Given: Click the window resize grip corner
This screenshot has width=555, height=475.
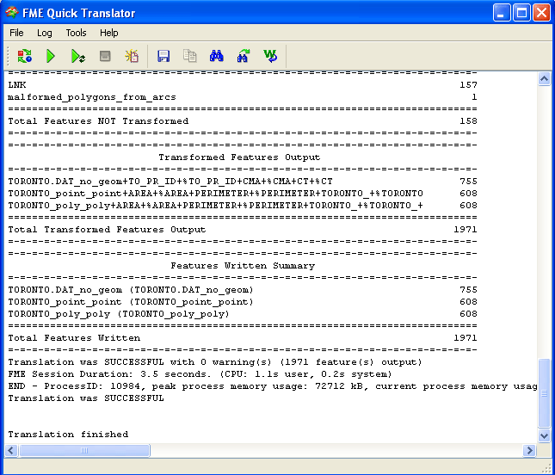Looking at the screenshot, I should tap(547, 468).
